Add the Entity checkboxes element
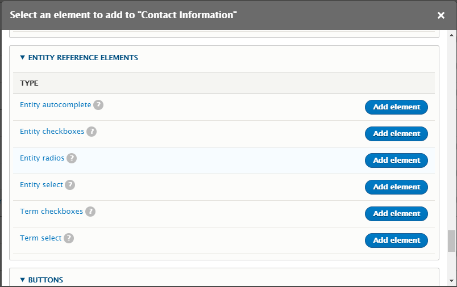 tap(396, 134)
